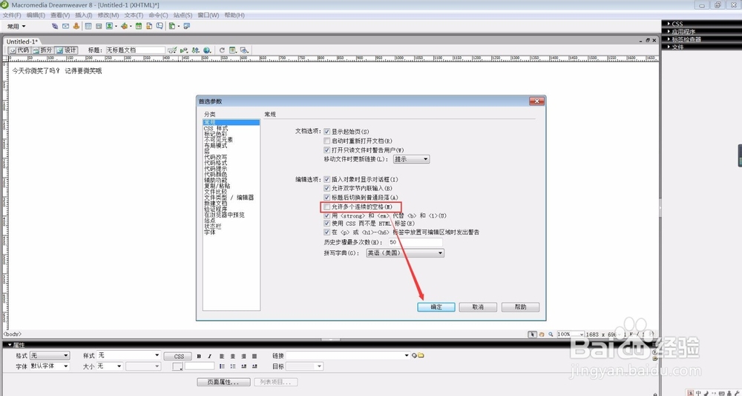Image resolution: width=742 pixels, height=396 pixels.
Task: Open View options icon in document toolbar
Action: click(233, 50)
